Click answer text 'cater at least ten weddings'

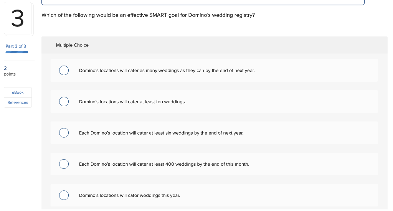[157, 102]
